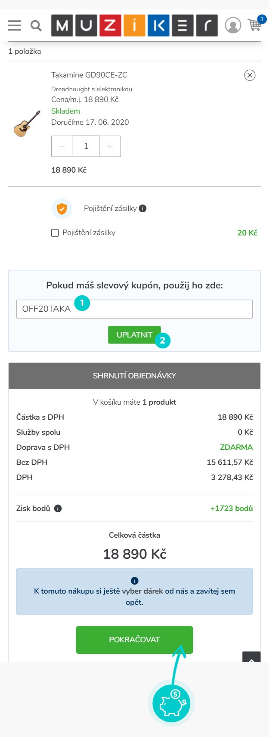269x737 pixels.
Task: Open the Takamine GD90CE-ZC product link
Action: pos(89,75)
